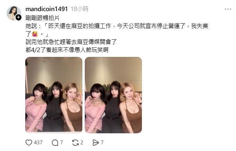View the 7 replies count beside the comment icon
The height and width of the screenshot is (151, 236).
click(62, 143)
